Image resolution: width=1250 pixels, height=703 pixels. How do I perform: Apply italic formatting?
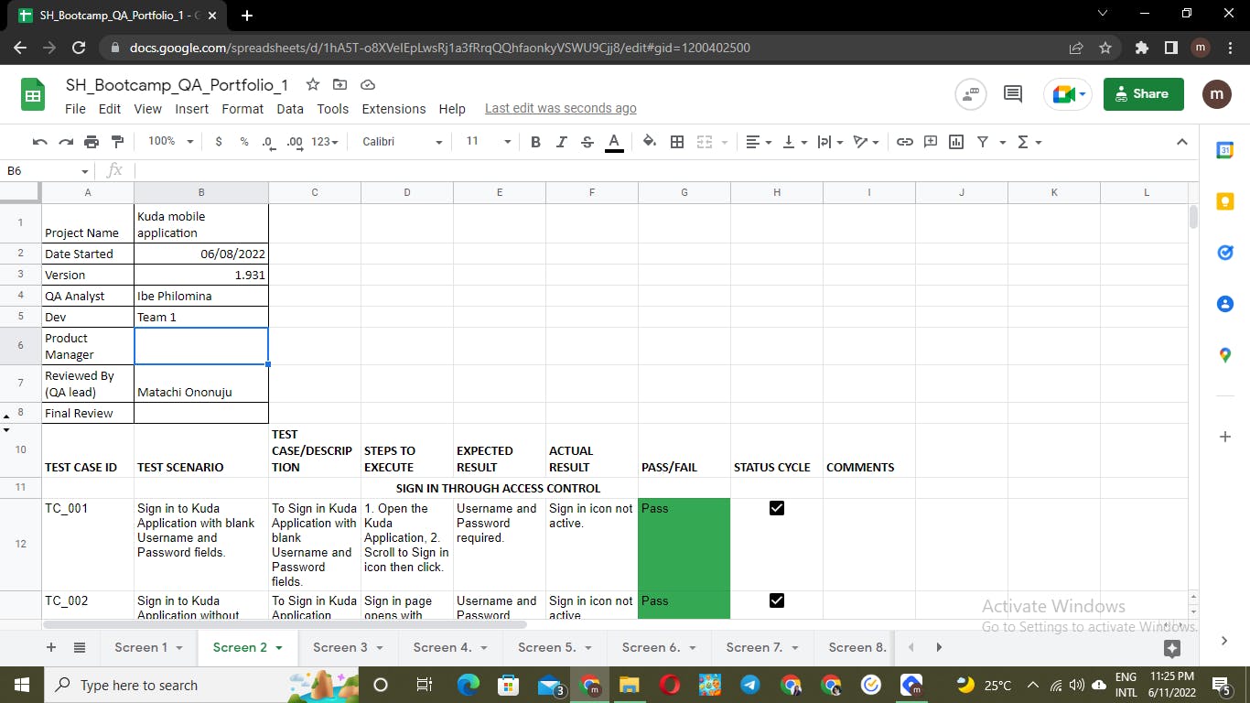pos(562,142)
